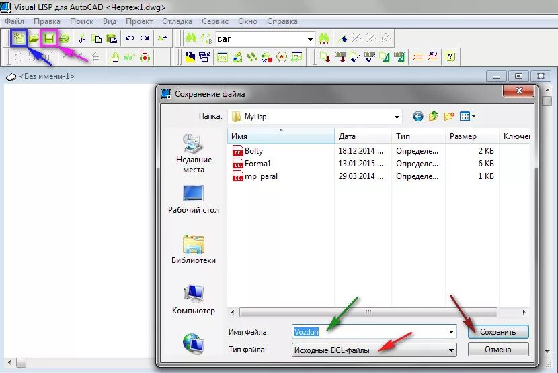Click the Print icon in the toolbar

(x=64, y=38)
